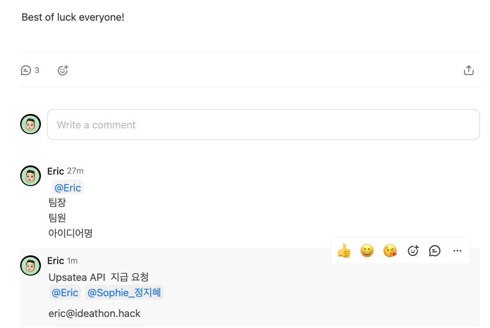React with thumbs up emoji

pyautogui.click(x=344, y=251)
